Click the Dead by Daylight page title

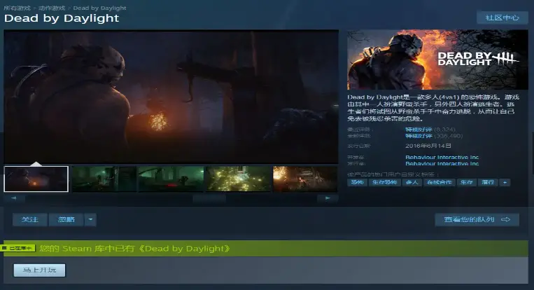point(62,18)
